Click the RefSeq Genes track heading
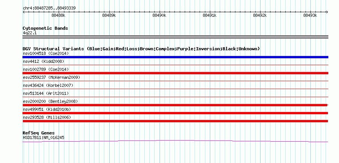Image resolution: width=339 pixels, height=163 pixels. pos(39,133)
